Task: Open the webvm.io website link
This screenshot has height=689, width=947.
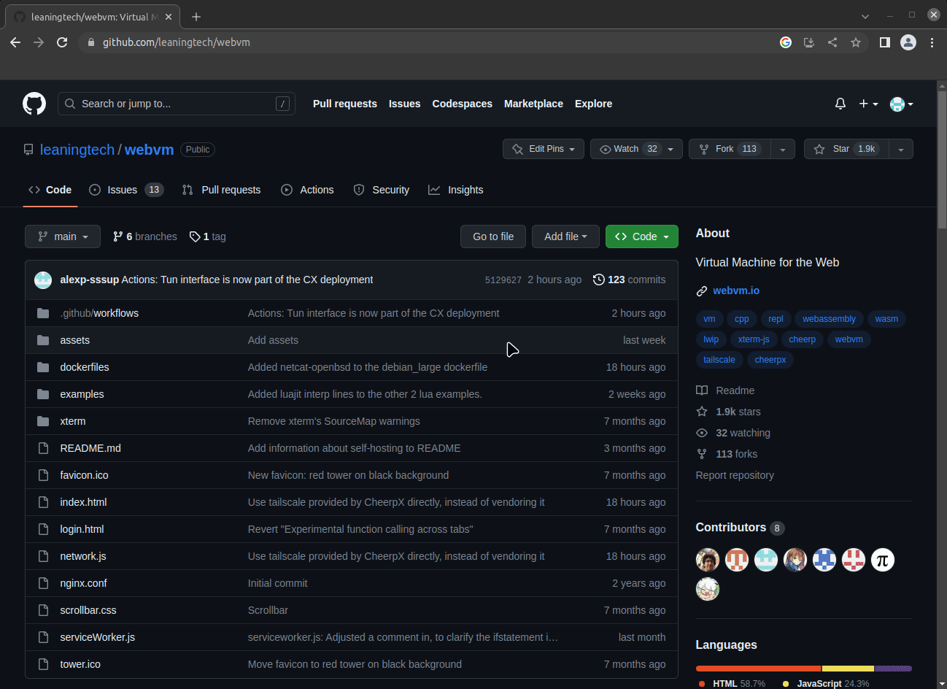Action: pos(736,290)
